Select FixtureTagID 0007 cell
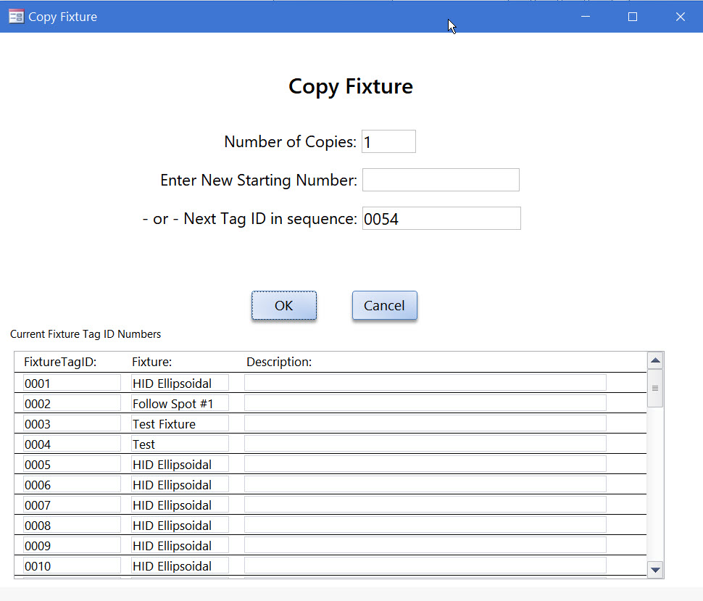This screenshot has height=601, width=703. click(x=72, y=505)
